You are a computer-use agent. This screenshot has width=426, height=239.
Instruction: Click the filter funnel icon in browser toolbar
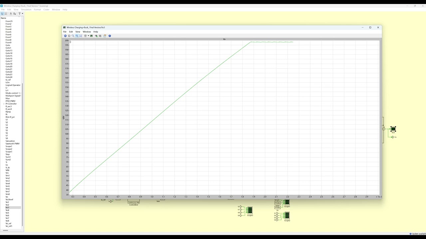point(19,14)
